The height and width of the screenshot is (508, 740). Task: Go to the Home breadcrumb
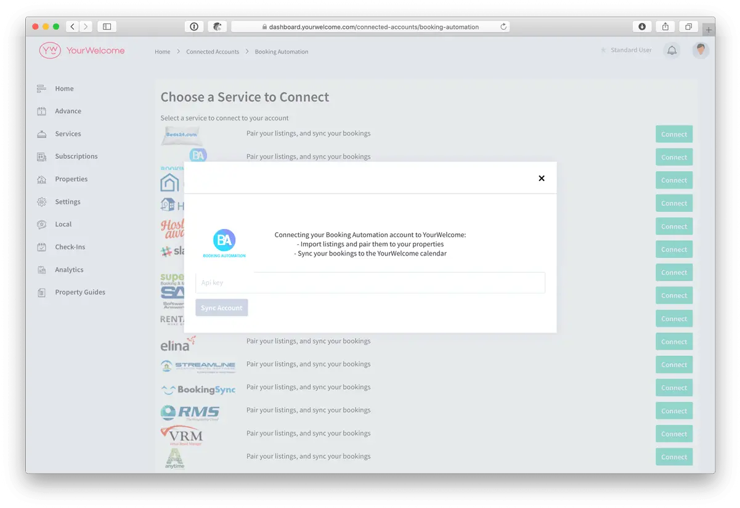coord(163,52)
